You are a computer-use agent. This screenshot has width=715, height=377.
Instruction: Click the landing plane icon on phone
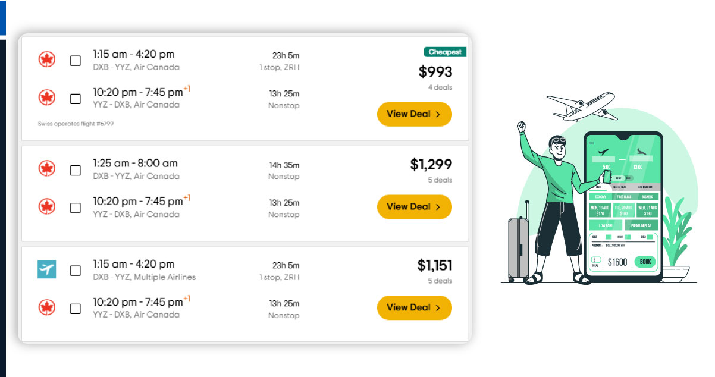(641, 152)
